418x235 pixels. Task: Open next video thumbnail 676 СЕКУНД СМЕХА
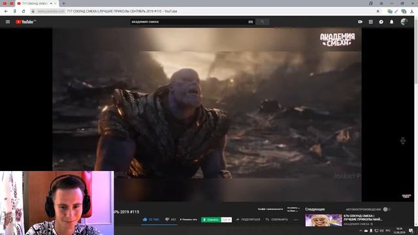pyautogui.click(x=323, y=221)
